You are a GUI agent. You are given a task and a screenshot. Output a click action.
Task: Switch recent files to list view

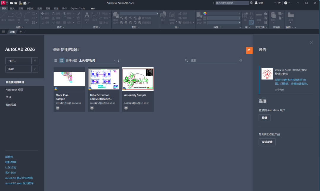click(55, 61)
